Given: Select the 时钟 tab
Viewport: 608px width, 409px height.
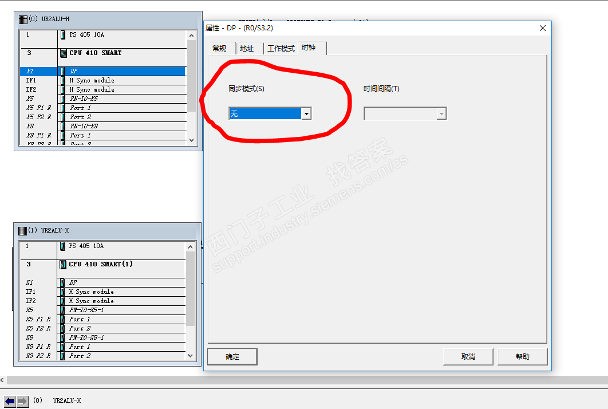Looking at the screenshot, I should pyautogui.click(x=309, y=48).
